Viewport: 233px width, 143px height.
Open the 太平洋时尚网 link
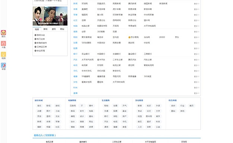pos(118,82)
